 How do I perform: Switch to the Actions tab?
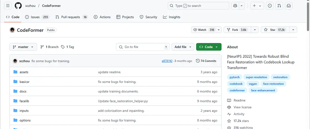[x=102, y=17]
